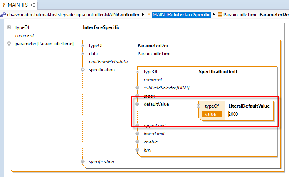Expand the typeOf row of LiteralDefaultValue
The height and width of the screenshot is (177, 289).
[199, 106]
